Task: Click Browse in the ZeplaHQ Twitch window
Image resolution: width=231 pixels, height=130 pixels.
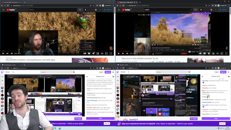Action: coord(123,72)
